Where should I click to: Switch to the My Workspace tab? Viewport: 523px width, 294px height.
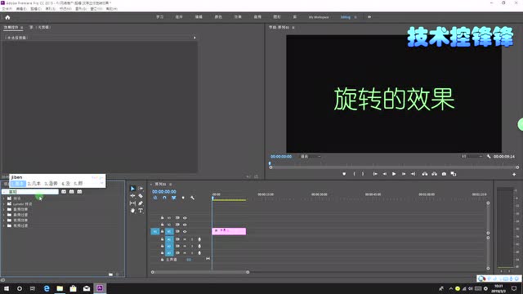click(x=319, y=17)
